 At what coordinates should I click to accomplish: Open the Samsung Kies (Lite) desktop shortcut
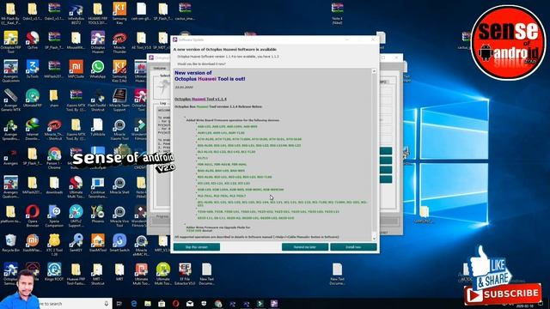pos(119,71)
